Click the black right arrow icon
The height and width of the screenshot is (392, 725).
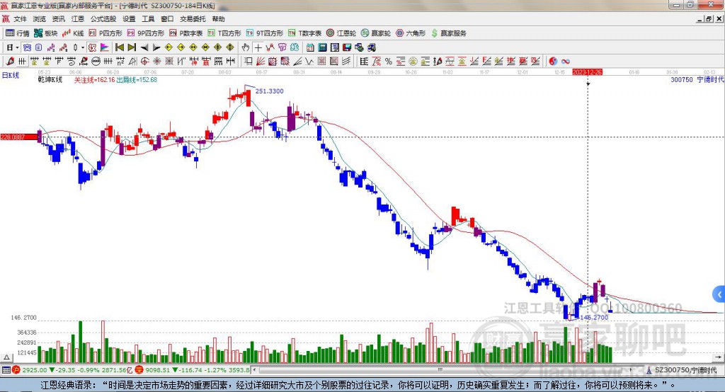click(x=156, y=47)
